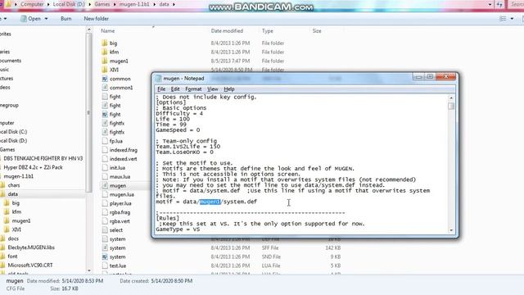The width and height of the screenshot is (524, 295).
Task: Click Games segment in address bar
Action: [x=102, y=4]
